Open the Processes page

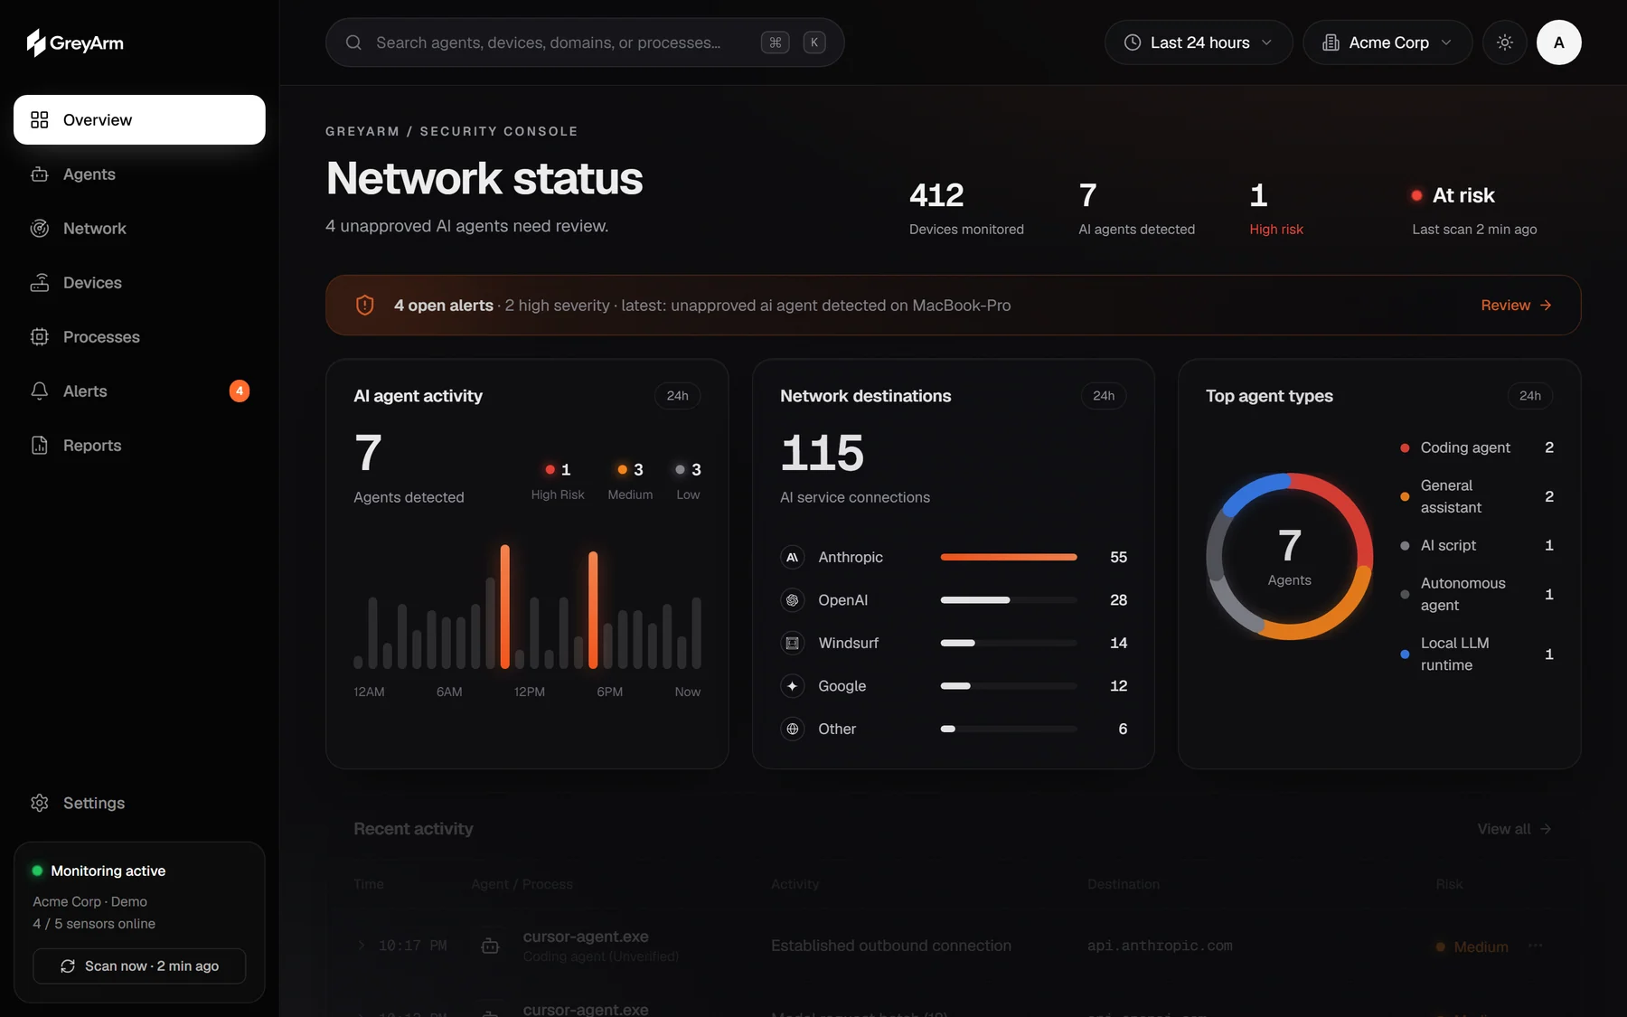[x=139, y=336]
